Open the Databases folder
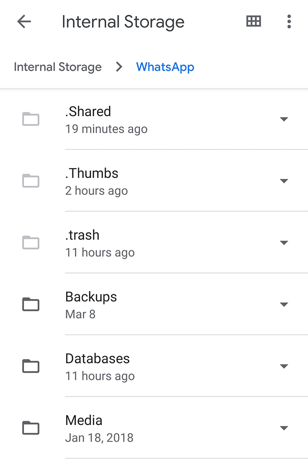Viewport: 308px width, 465px height. point(136,366)
